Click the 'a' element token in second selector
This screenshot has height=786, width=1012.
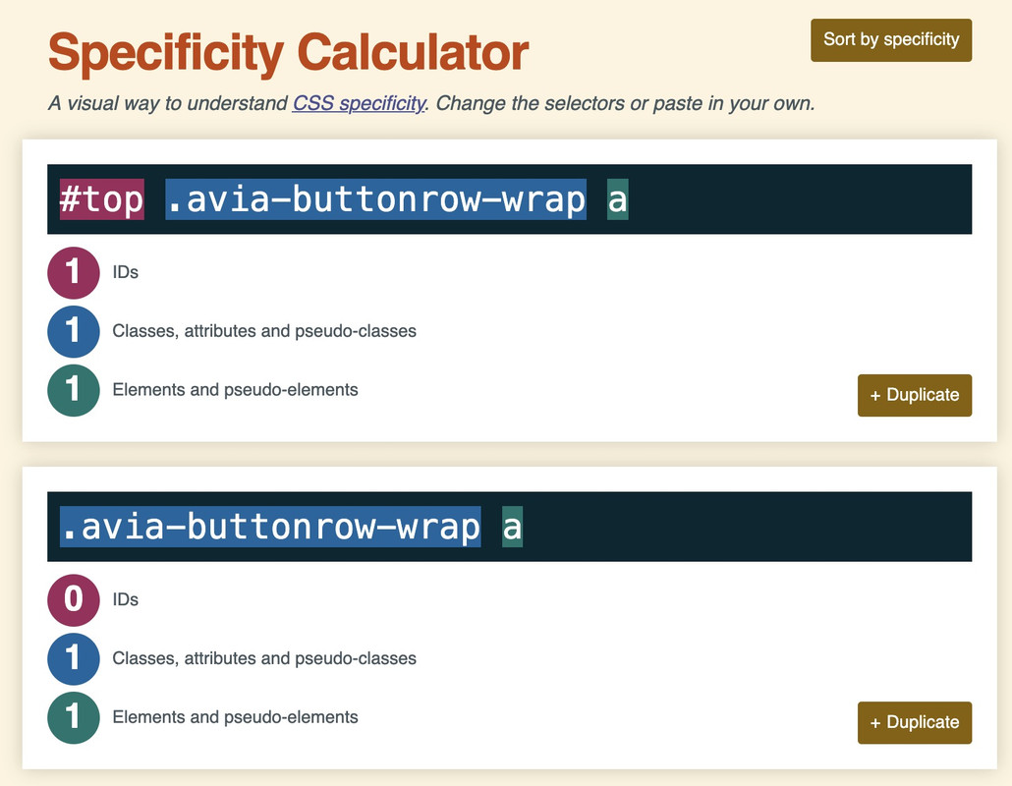[x=513, y=527]
